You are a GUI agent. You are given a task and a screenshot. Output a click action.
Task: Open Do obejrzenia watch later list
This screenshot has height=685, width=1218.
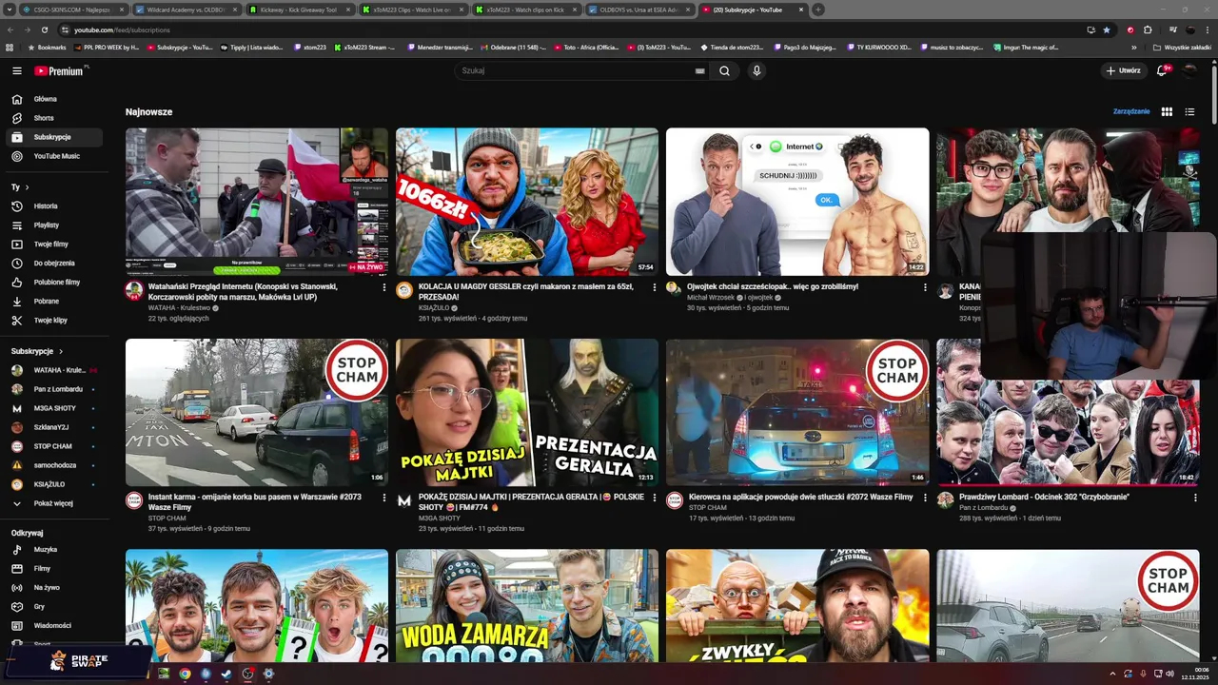click(x=55, y=263)
